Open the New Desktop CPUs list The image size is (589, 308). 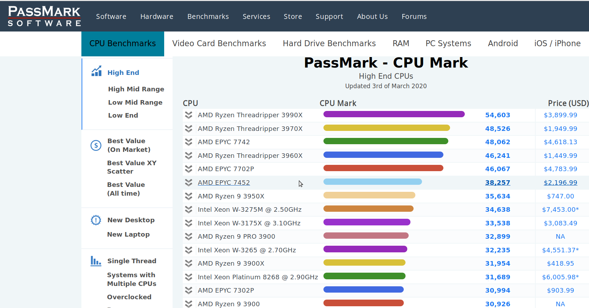point(131,220)
